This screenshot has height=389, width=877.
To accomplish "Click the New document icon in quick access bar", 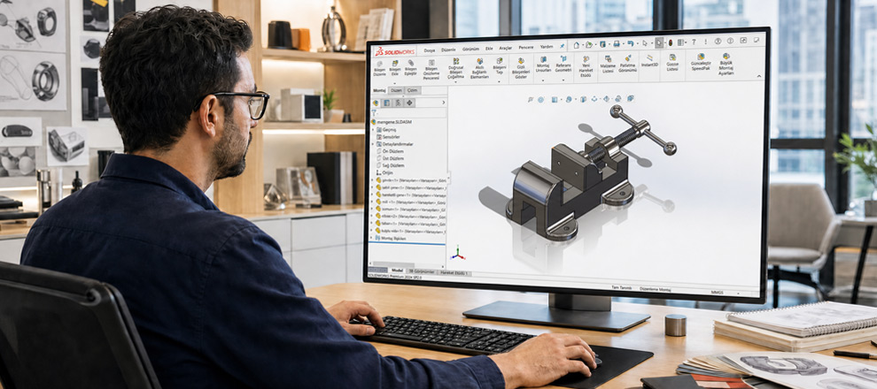I will (x=576, y=45).
